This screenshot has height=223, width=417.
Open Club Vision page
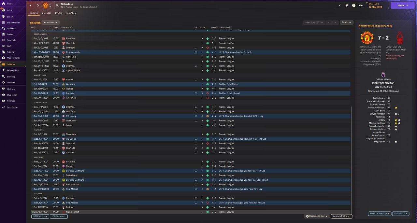coord(12,95)
